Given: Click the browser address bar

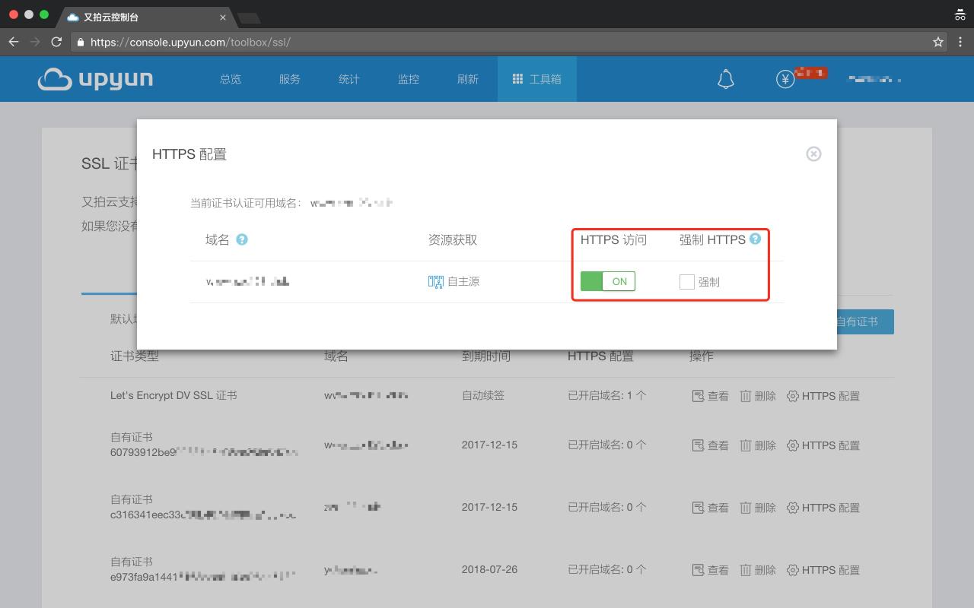Looking at the screenshot, I should [x=502, y=42].
